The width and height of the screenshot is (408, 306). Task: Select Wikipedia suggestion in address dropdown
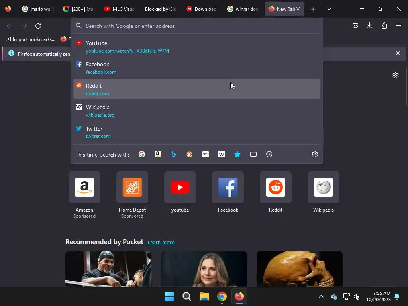[197, 111]
